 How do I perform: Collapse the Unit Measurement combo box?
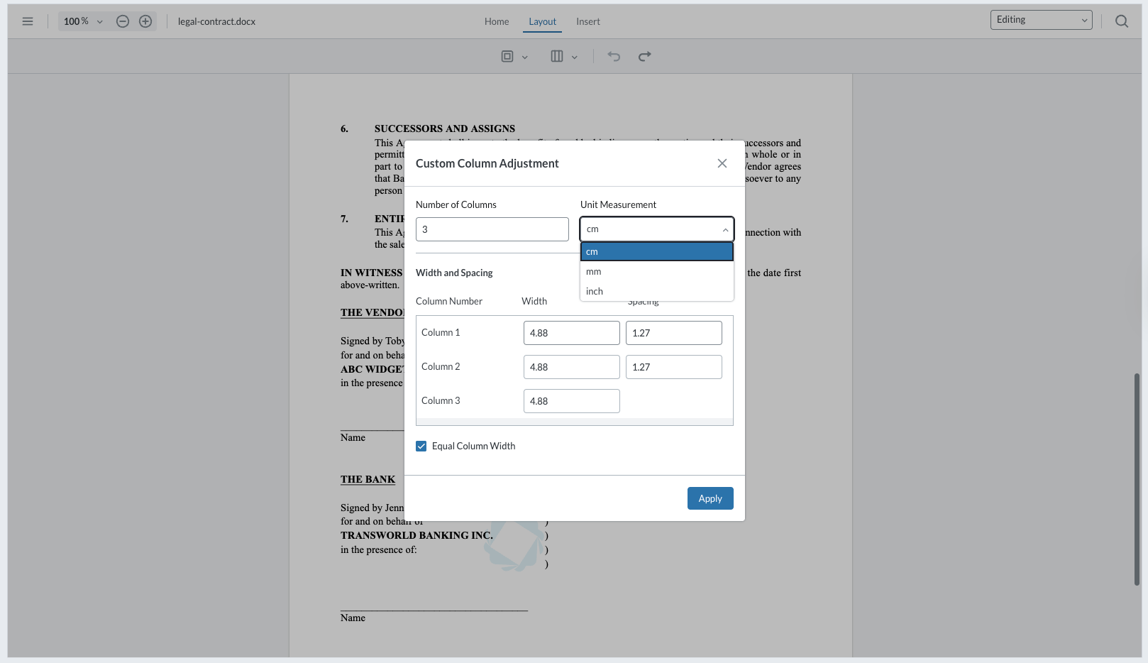657,229
